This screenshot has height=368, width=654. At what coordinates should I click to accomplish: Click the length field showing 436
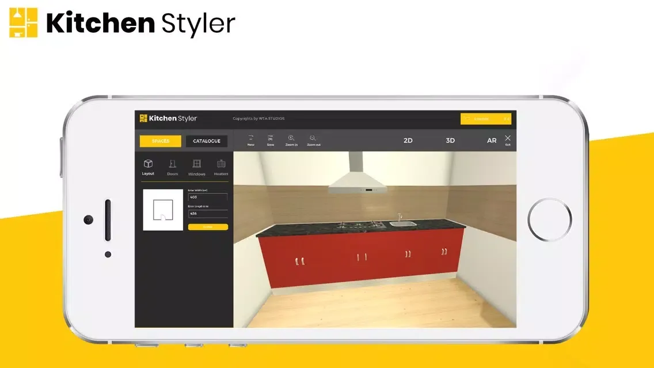208,213
